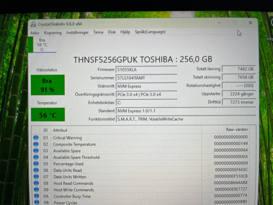Screen dimensions: 273x205
Task: Click the blue status icon for Critical Warning
Action: [36, 138]
